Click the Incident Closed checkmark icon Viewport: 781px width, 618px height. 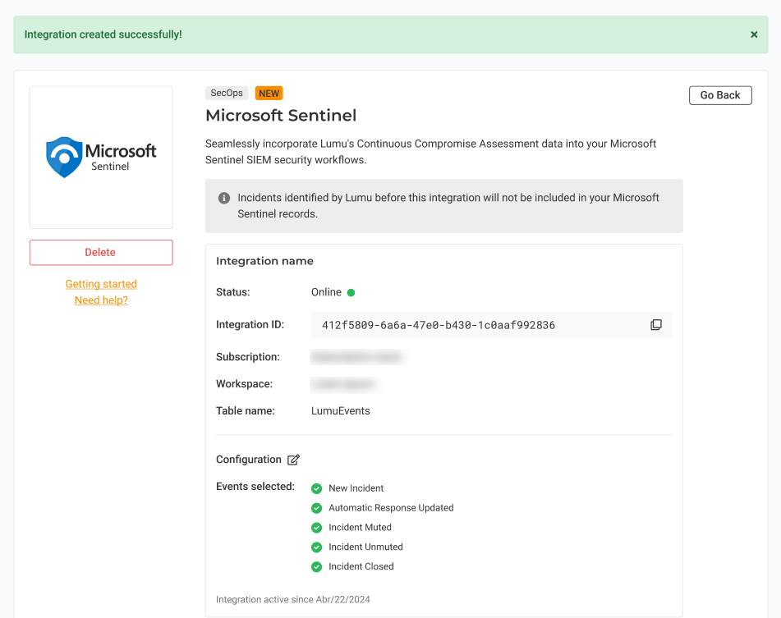click(316, 567)
